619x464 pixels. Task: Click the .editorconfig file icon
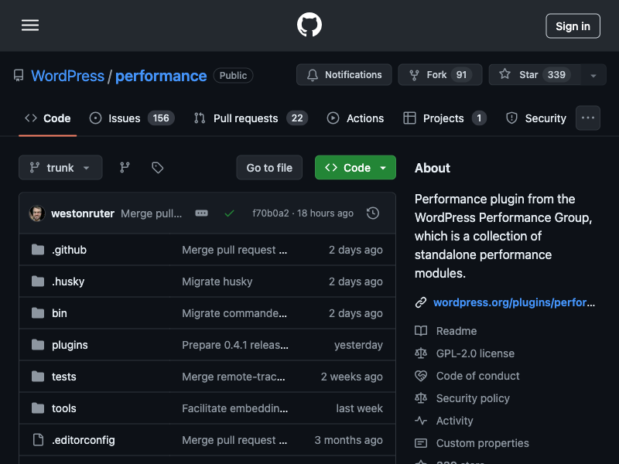point(38,439)
